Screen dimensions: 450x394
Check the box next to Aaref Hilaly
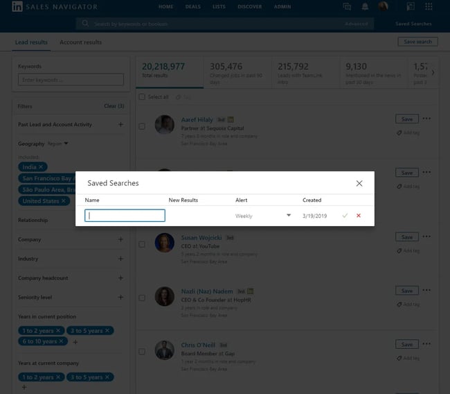tap(142, 126)
